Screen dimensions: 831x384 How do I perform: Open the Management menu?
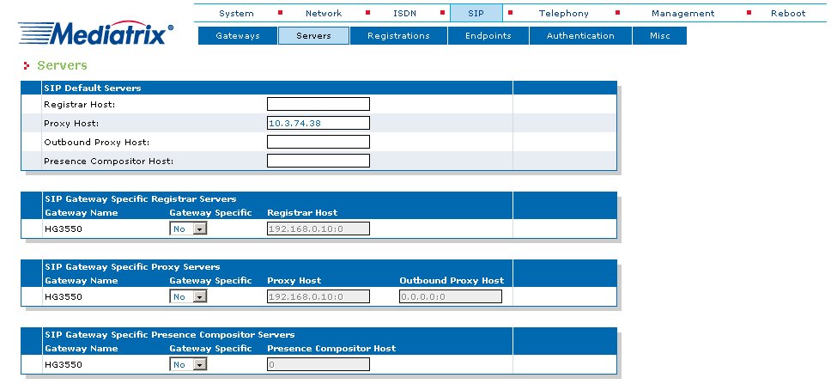point(682,13)
